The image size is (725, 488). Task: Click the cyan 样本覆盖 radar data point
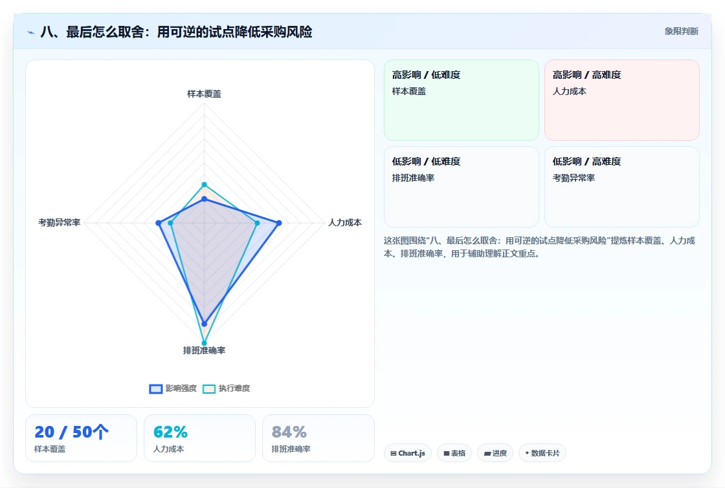pyautogui.click(x=204, y=185)
